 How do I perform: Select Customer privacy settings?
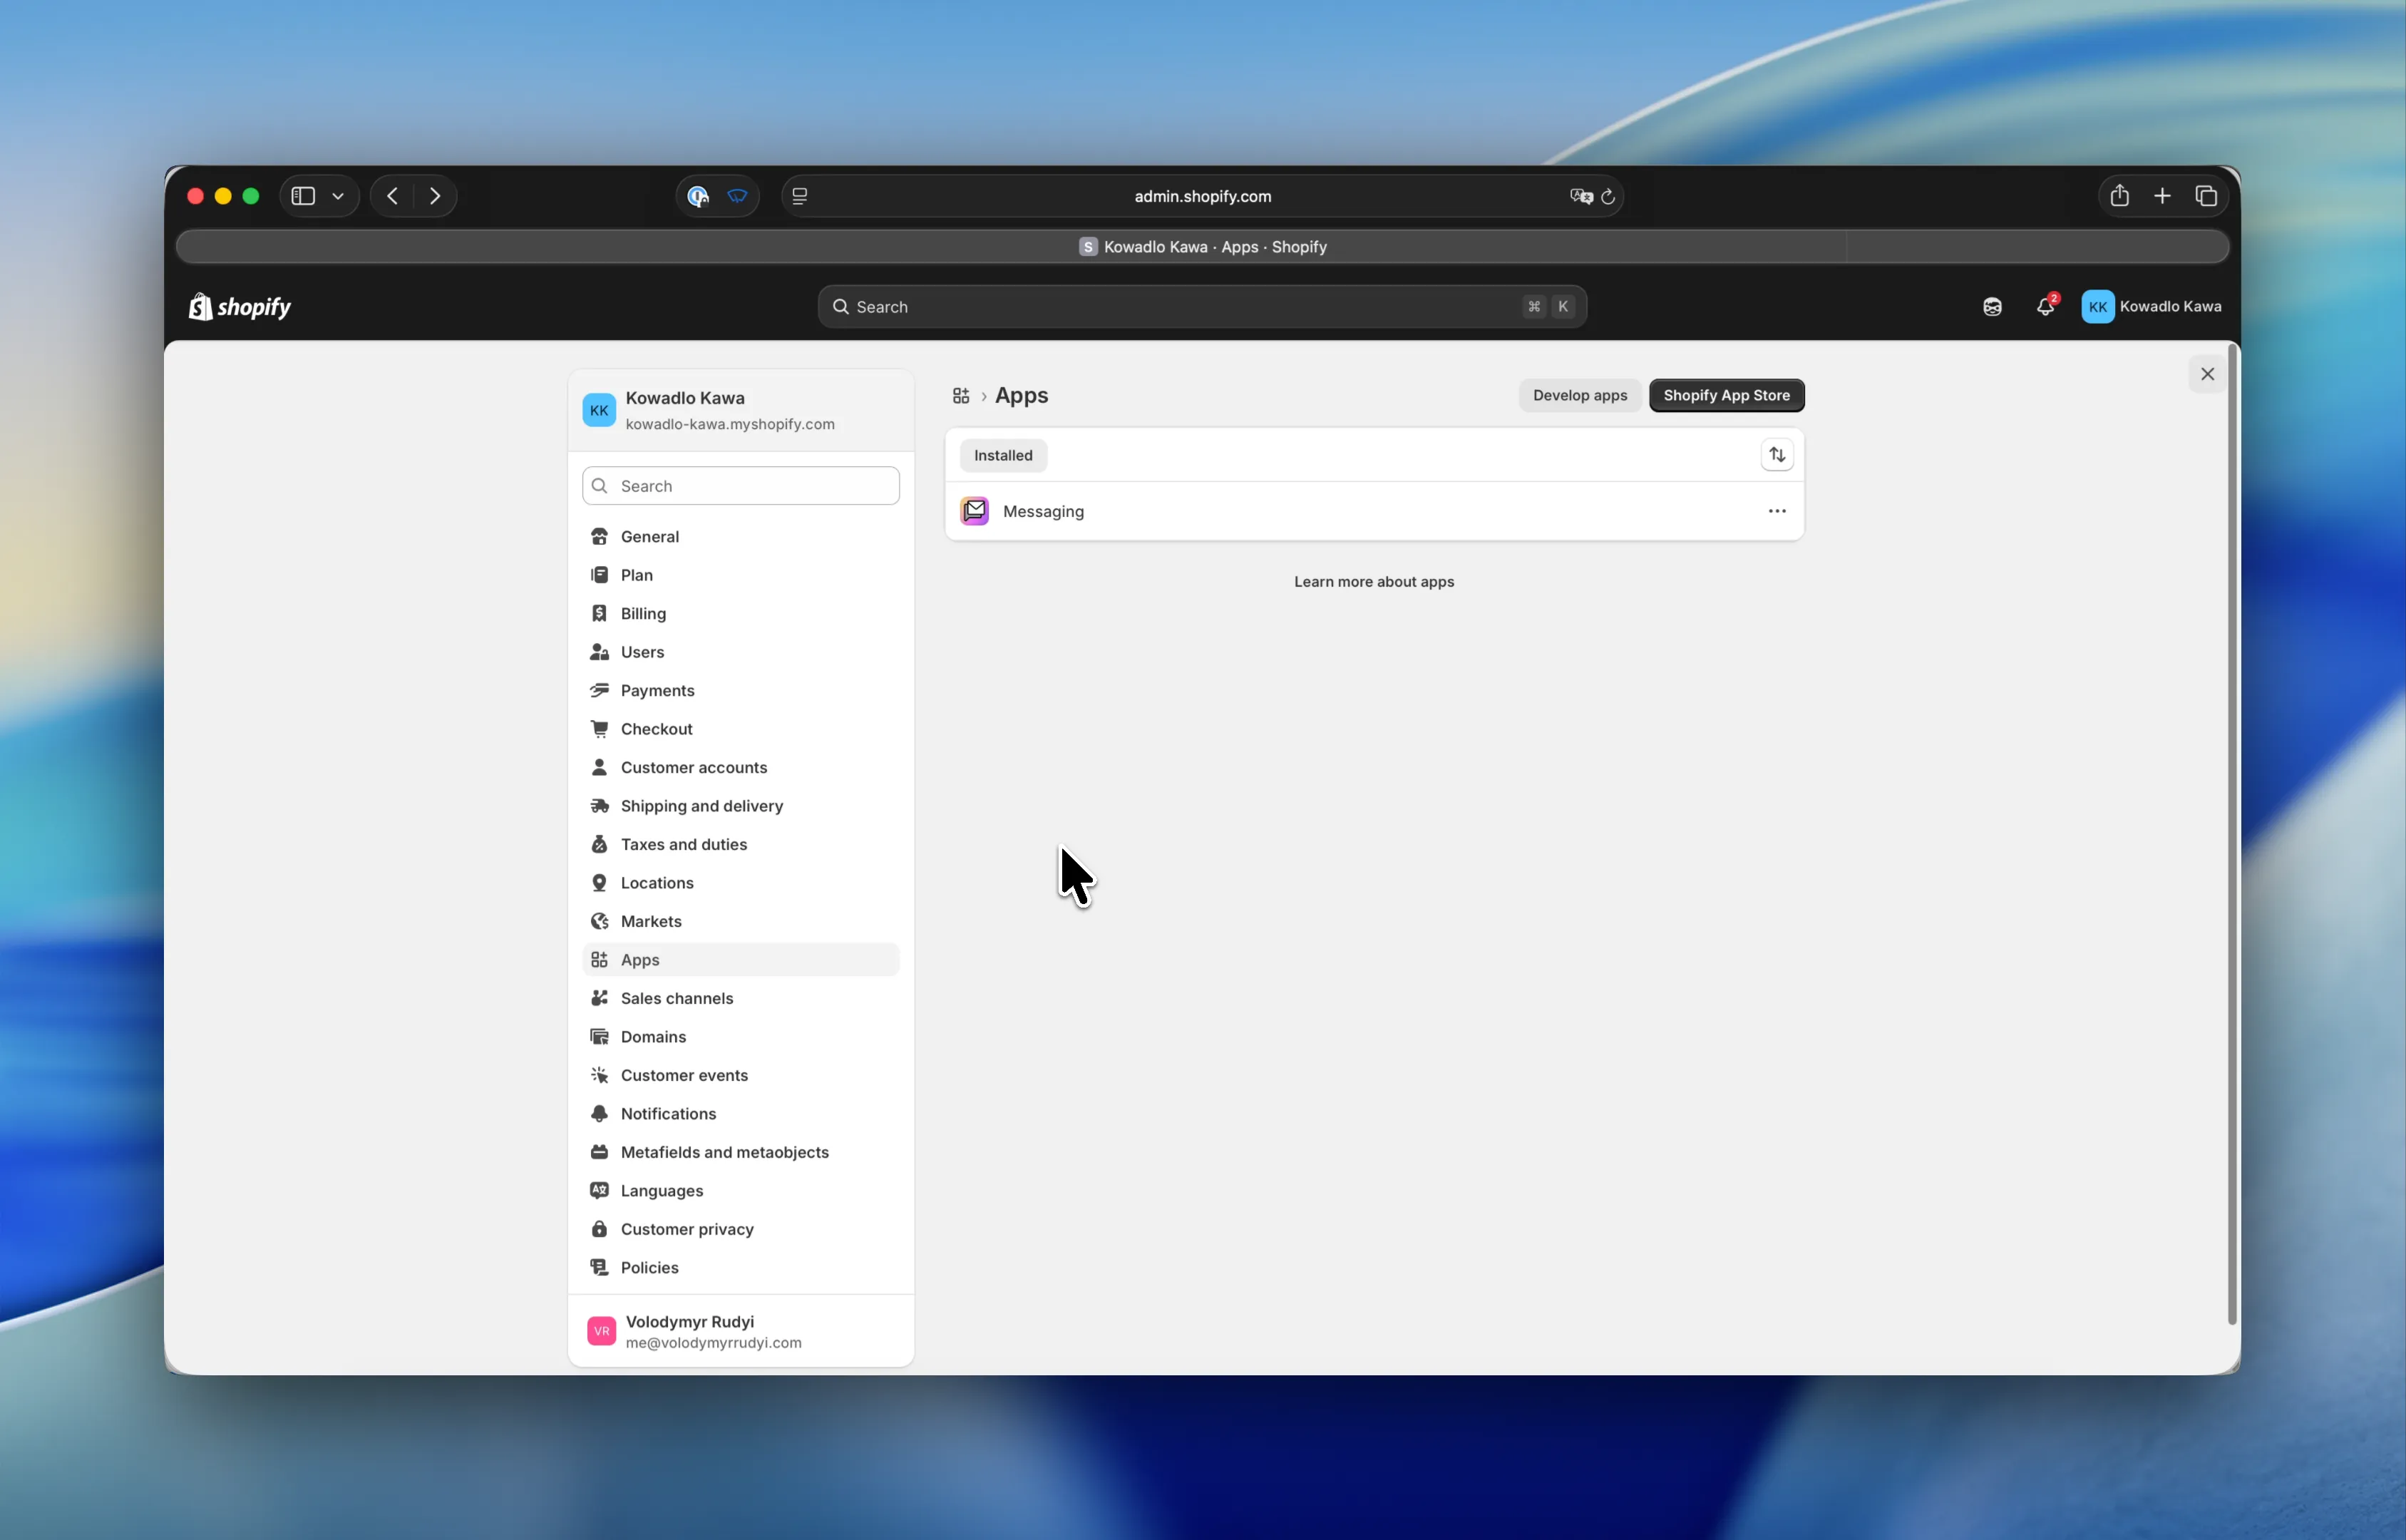(x=687, y=1228)
